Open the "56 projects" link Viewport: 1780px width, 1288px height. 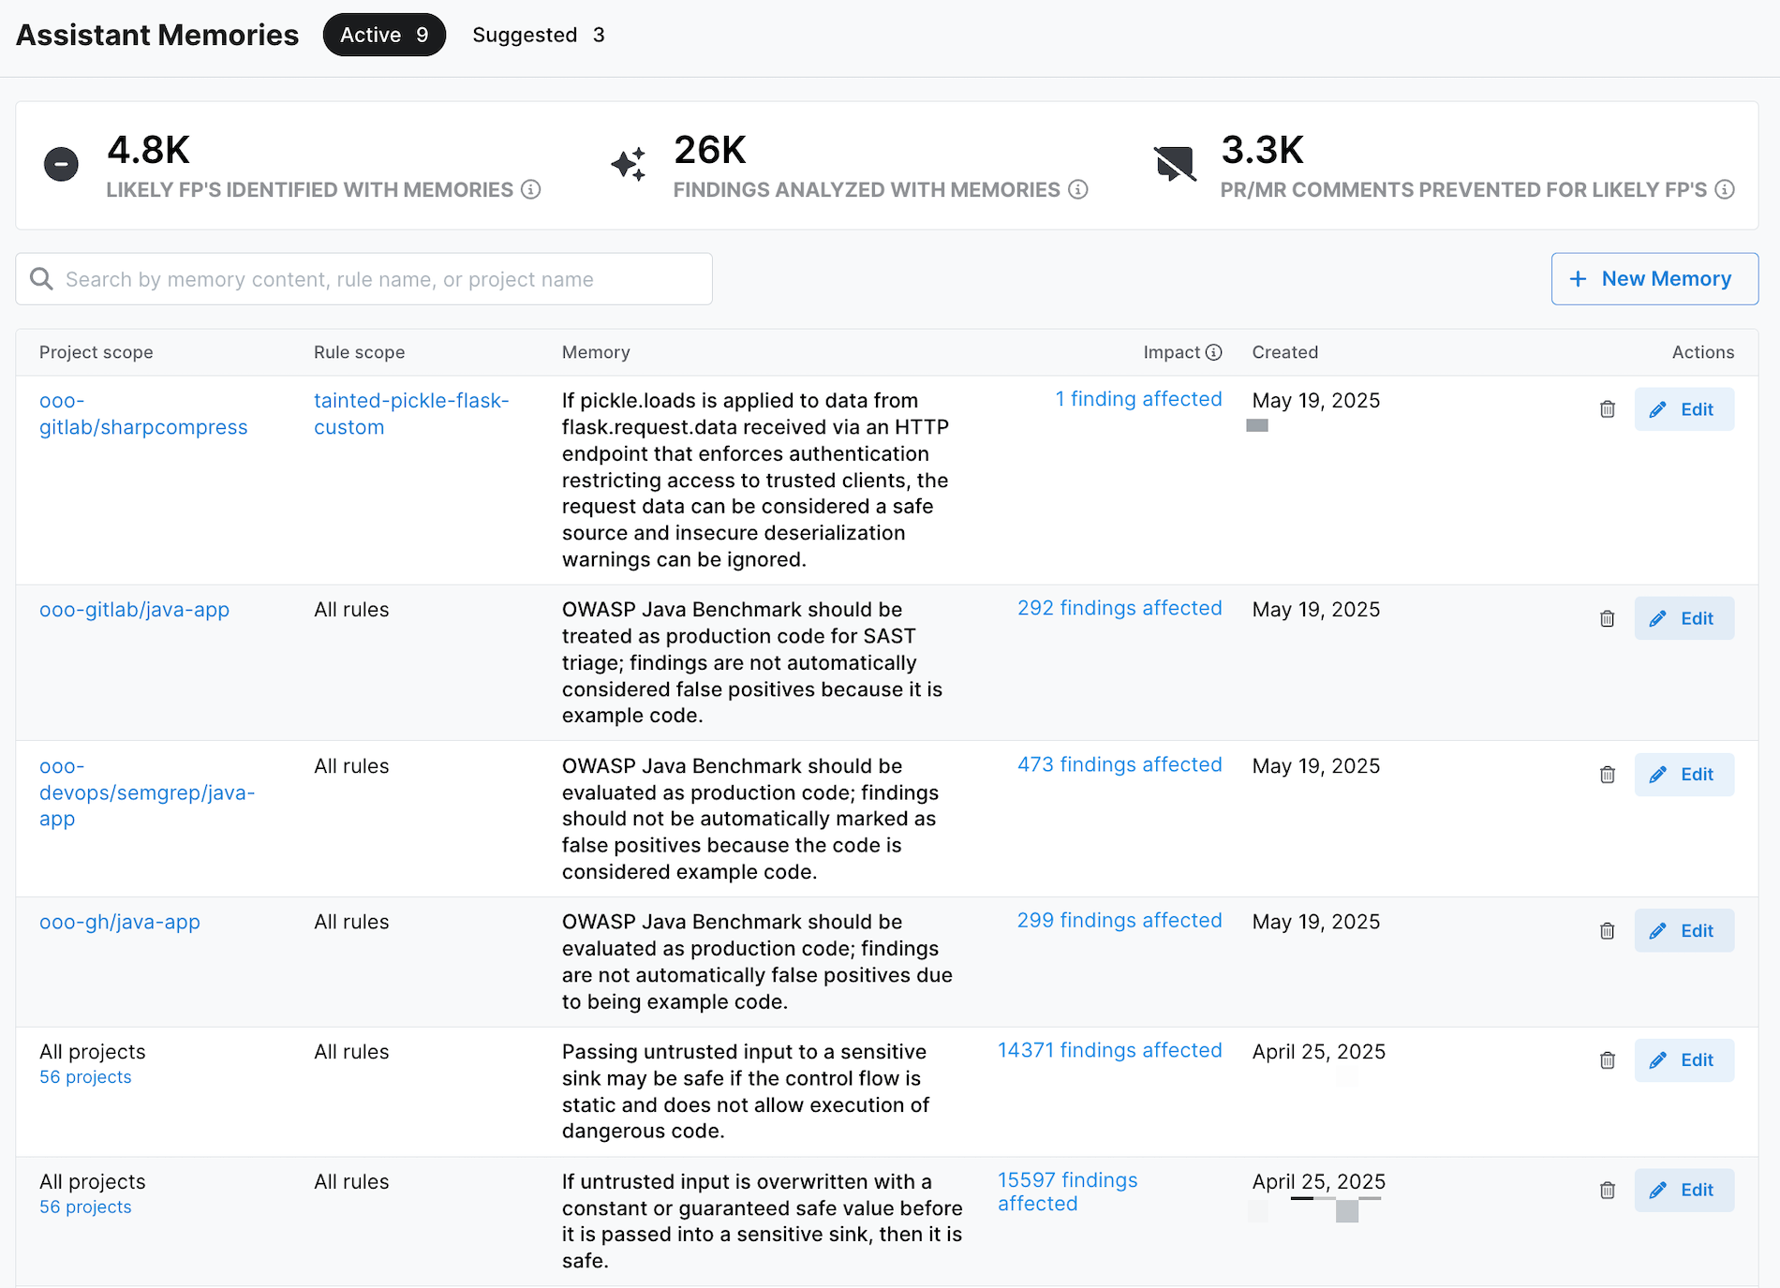[x=85, y=1076]
